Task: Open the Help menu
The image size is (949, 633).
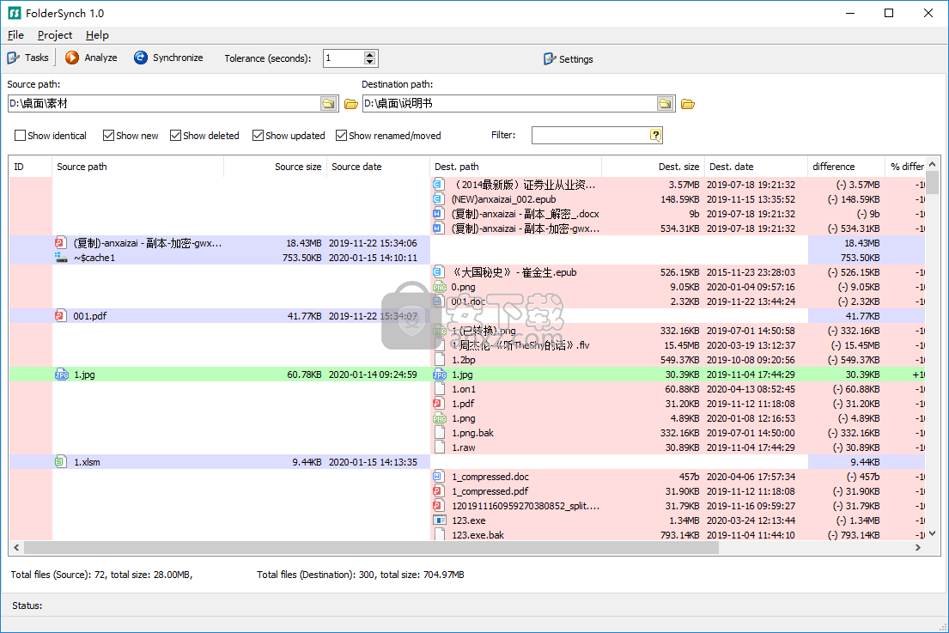Action: [97, 35]
